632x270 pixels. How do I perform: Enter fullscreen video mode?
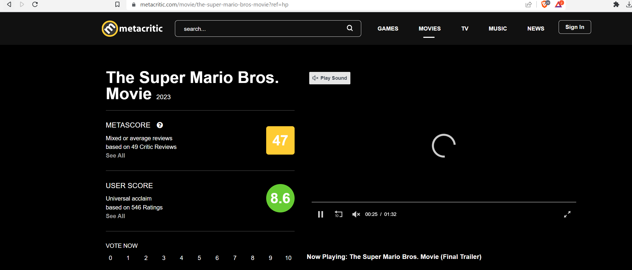[x=567, y=214]
